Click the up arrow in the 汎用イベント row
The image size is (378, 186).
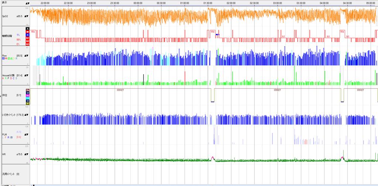tap(25, 174)
